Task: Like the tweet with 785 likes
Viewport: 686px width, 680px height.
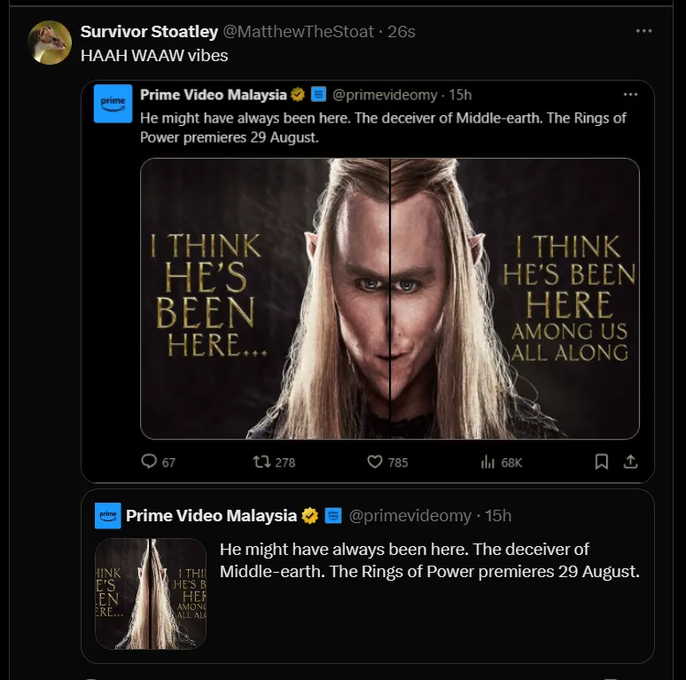Action: click(x=375, y=461)
